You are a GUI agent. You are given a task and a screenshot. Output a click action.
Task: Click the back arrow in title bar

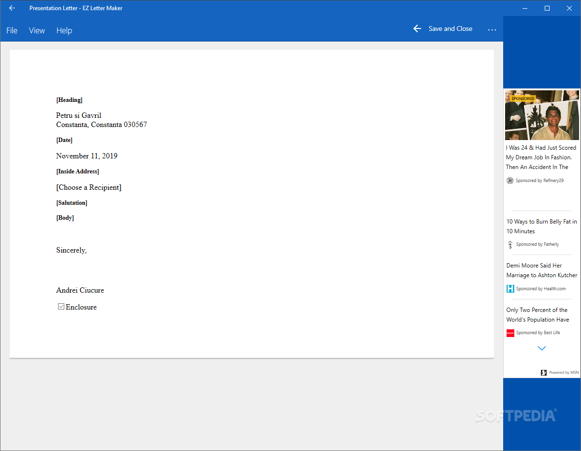(x=12, y=8)
